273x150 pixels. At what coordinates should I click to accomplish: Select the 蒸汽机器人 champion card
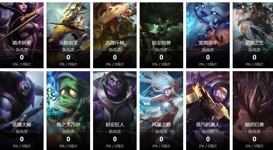click(208, 111)
